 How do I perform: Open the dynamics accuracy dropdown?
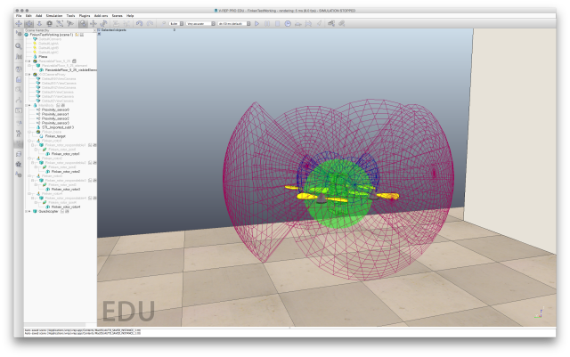pos(200,24)
